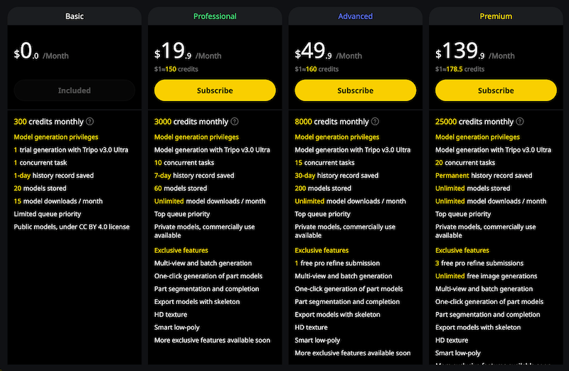Click Exclusive features heading in the Premium column

[x=462, y=251]
